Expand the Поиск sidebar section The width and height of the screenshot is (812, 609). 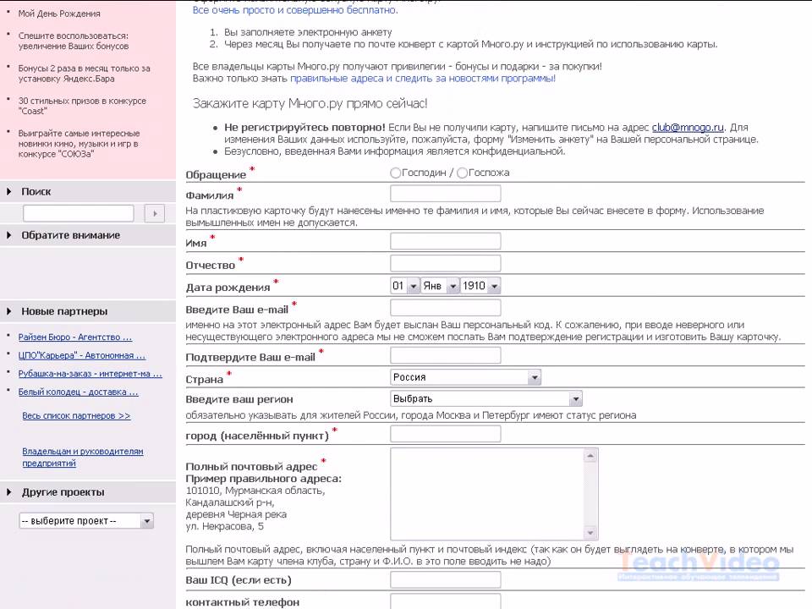pyautogui.click(x=88, y=192)
